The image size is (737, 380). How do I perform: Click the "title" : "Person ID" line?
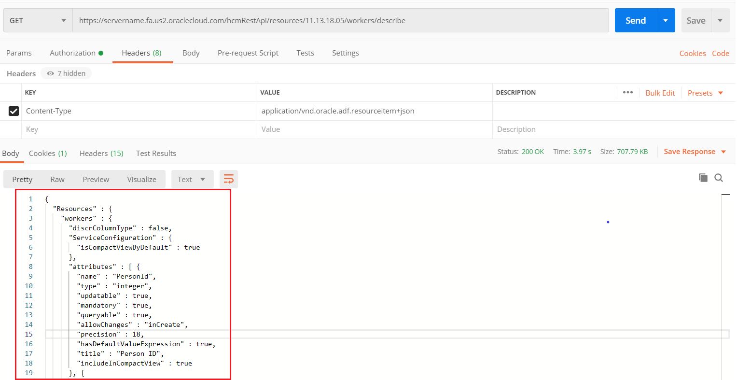tap(120, 353)
